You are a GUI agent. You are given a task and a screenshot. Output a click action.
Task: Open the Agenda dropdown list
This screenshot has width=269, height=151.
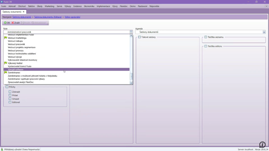264,32
